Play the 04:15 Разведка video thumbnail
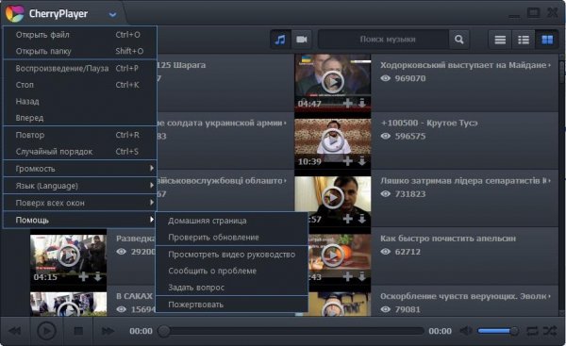Screen dimensions: 566x346 point(68,255)
